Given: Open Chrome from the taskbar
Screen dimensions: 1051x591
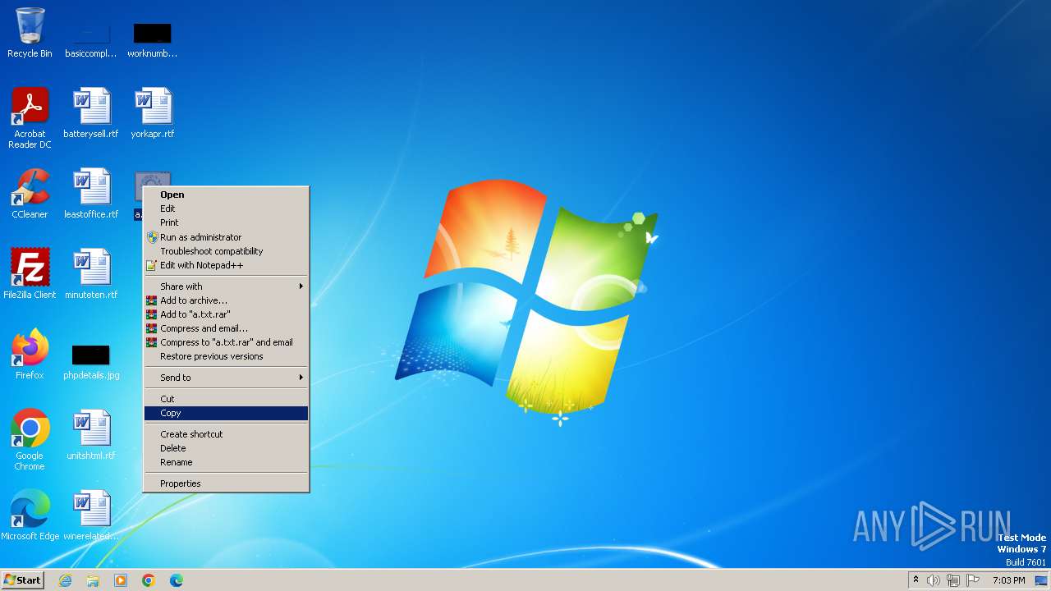Looking at the screenshot, I should pos(149,580).
